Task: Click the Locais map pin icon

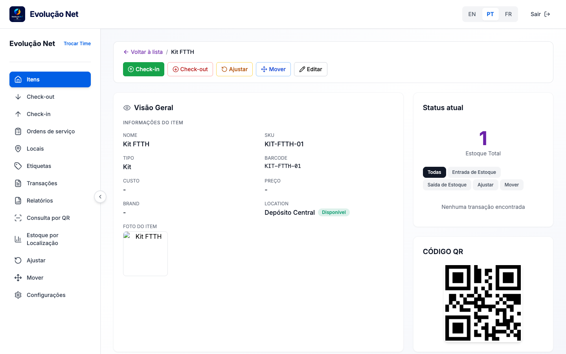Action: (18, 149)
